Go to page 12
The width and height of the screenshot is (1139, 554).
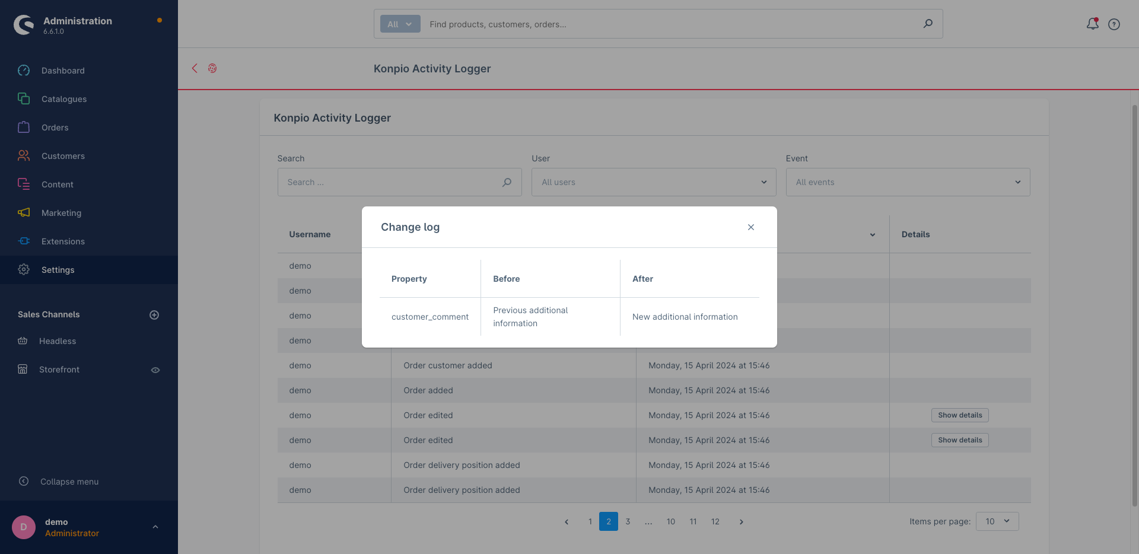coord(715,521)
